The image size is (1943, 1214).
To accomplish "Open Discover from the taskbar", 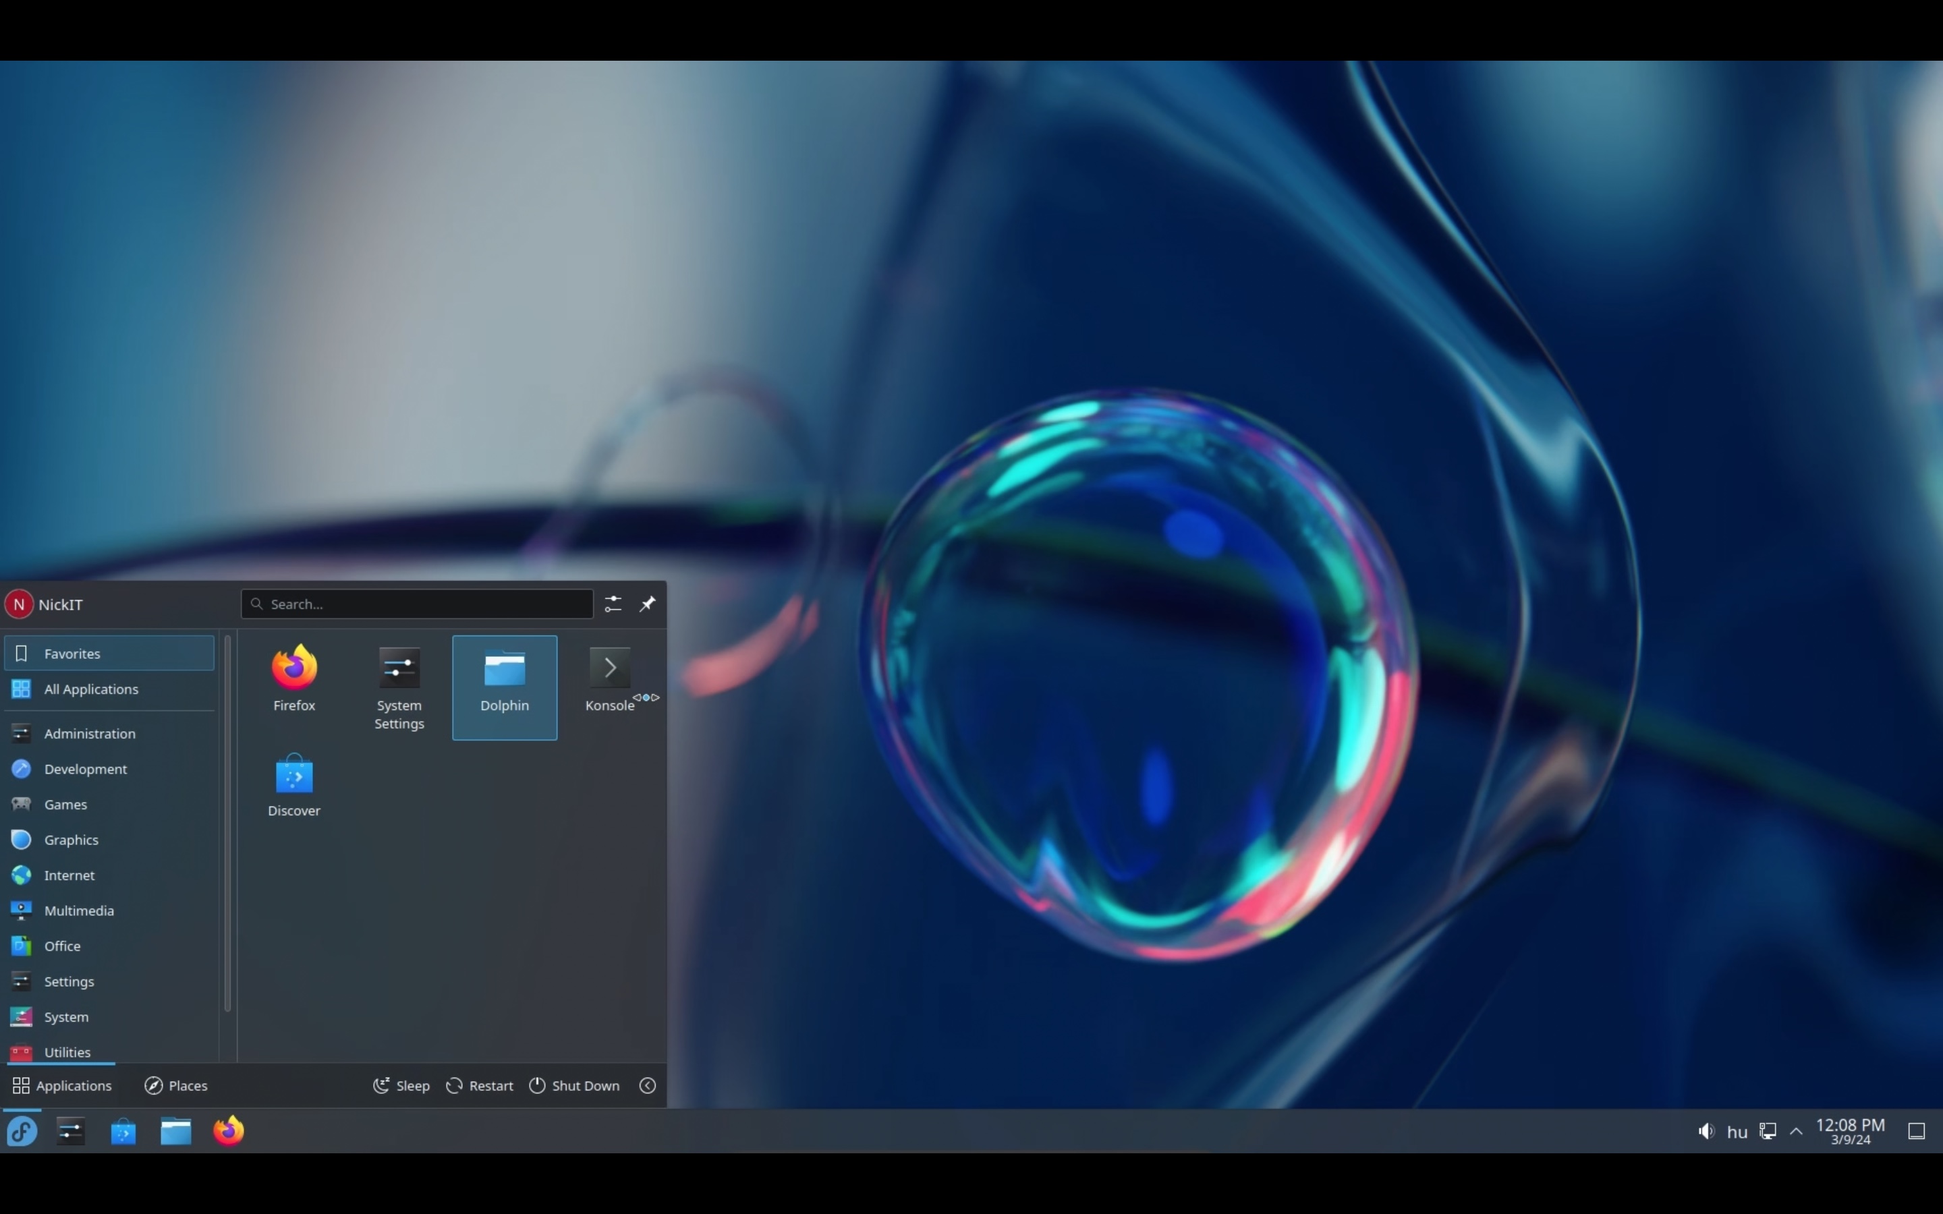I will (123, 1131).
